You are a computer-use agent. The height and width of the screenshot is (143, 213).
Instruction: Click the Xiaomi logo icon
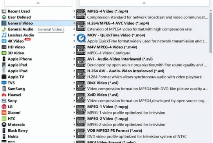point(4,113)
